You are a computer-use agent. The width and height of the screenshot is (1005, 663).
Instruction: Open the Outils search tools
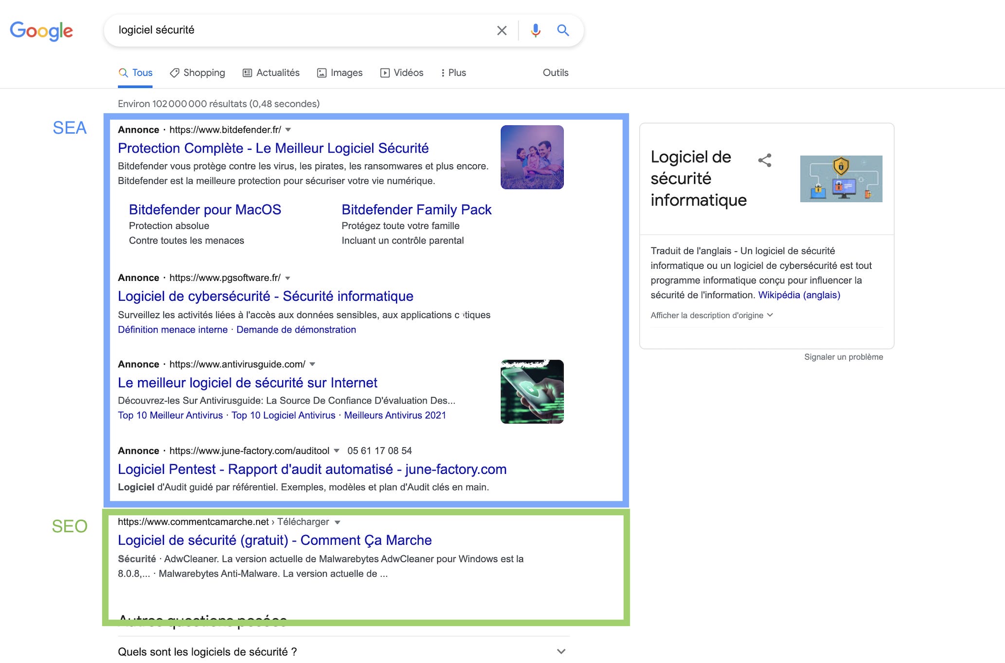coord(556,73)
